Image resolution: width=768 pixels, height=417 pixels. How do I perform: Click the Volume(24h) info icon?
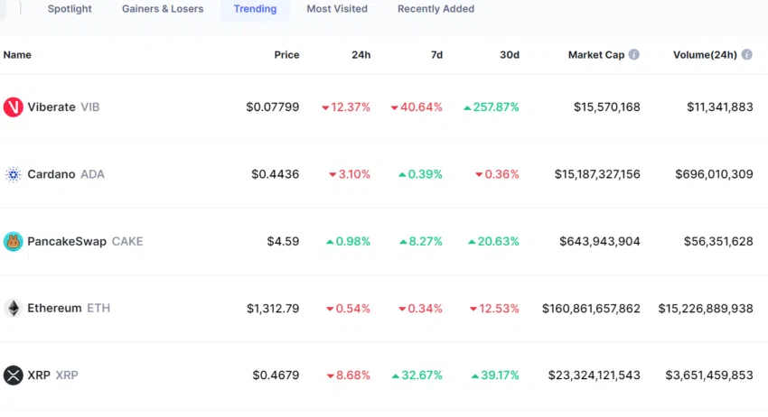[747, 55]
